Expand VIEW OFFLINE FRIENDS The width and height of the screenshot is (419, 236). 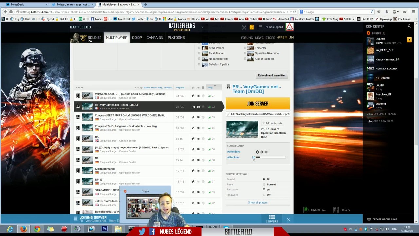[x=381, y=114]
